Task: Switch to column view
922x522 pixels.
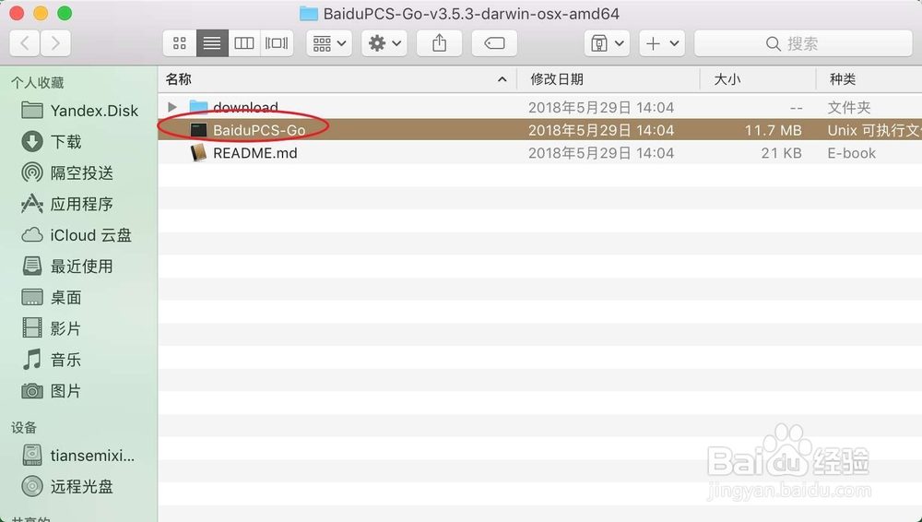Action: tap(244, 43)
